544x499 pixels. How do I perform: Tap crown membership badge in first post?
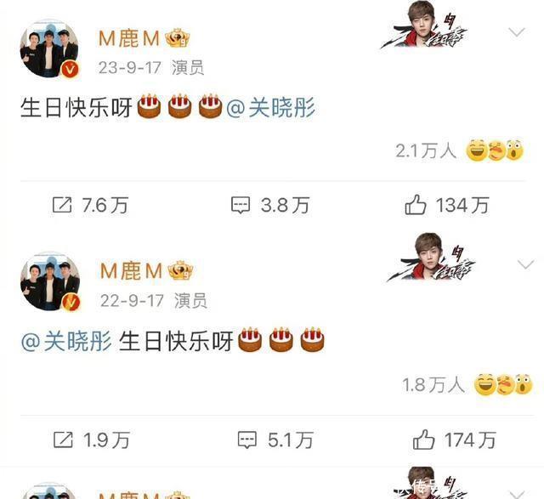tap(178, 38)
